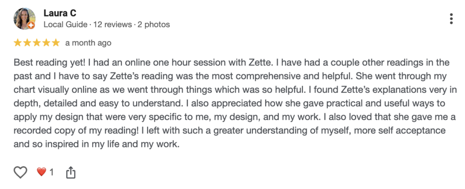
Task: Share Laura C's review
Action: [x=70, y=172]
